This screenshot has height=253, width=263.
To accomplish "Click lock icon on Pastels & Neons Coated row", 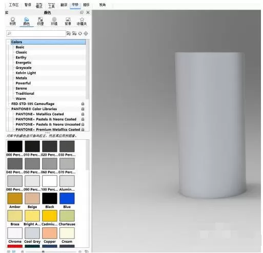I will pyautogui.click(x=83, y=119).
